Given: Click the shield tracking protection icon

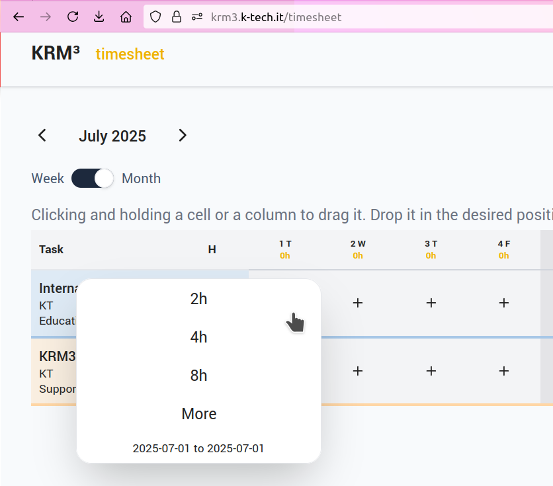Looking at the screenshot, I should pyautogui.click(x=155, y=17).
